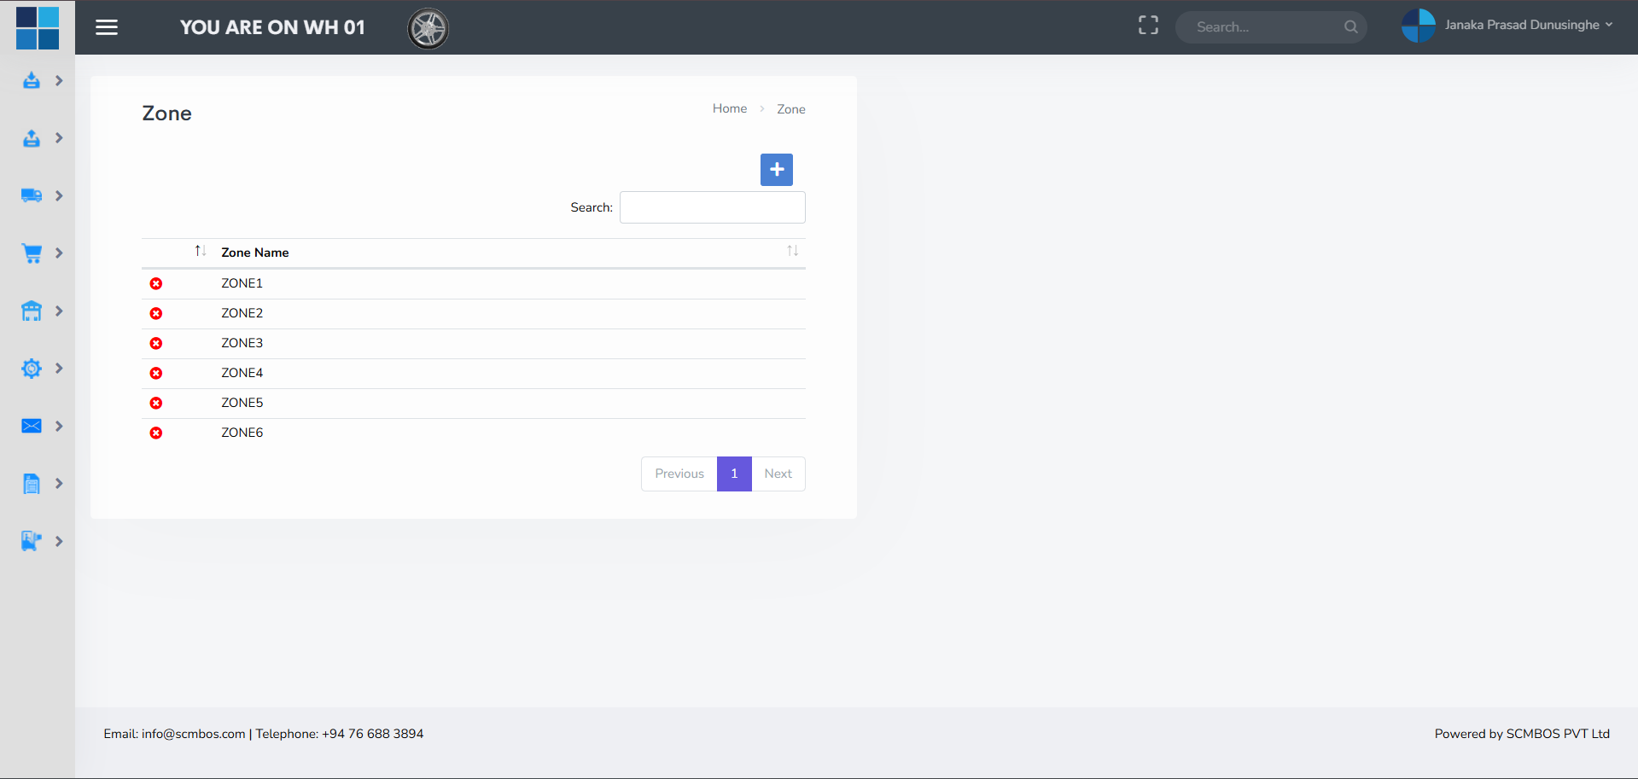
Task: Open the delivery truck sidebar icon
Action: click(x=32, y=195)
